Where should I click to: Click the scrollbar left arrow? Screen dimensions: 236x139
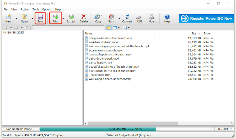tap(86, 123)
